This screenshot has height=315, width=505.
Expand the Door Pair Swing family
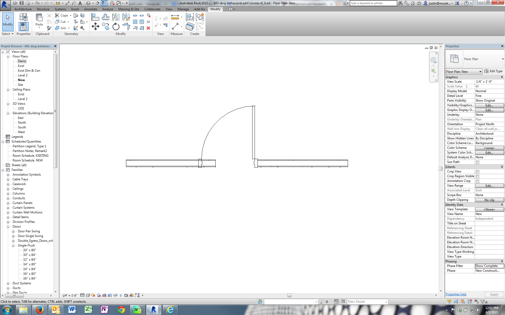point(13,232)
